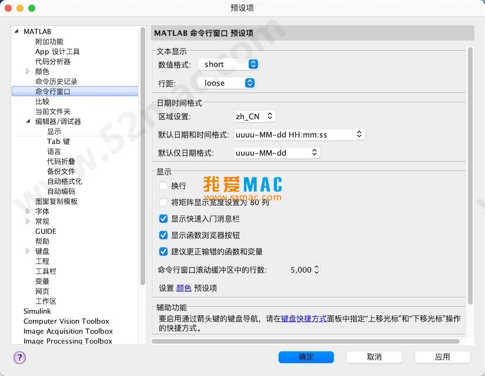Select 显示 under 编辑器/调试器
This screenshot has width=485, height=376.
(54, 132)
